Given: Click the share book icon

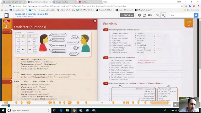Looking at the screenshot, I should coord(144,15).
